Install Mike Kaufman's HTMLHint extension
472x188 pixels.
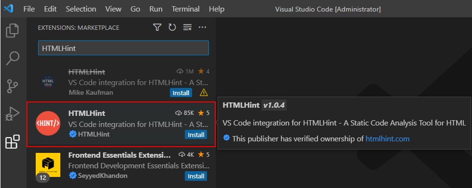[181, 93]
